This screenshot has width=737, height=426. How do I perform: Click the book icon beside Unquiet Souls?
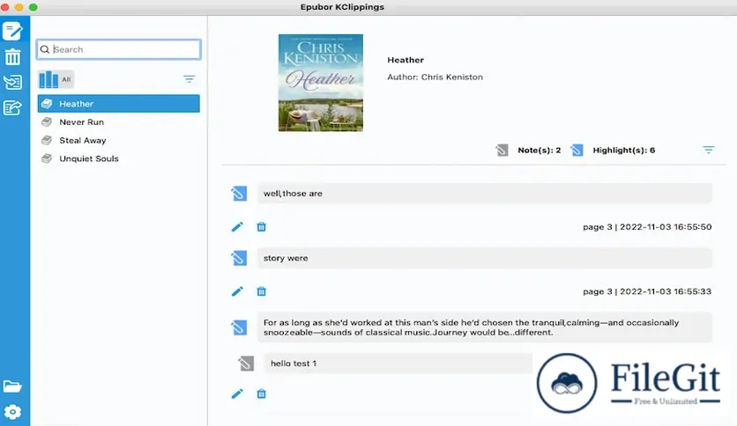coord(47,158)
